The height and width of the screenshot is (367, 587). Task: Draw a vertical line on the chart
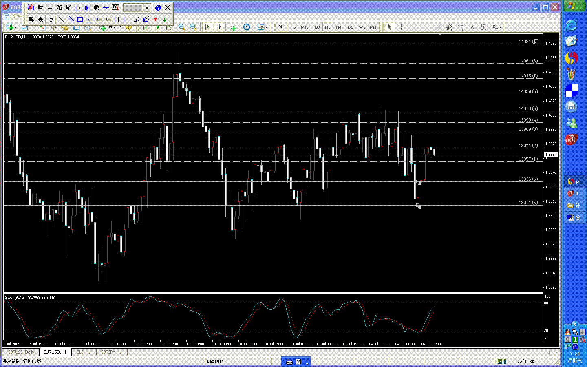415,27
